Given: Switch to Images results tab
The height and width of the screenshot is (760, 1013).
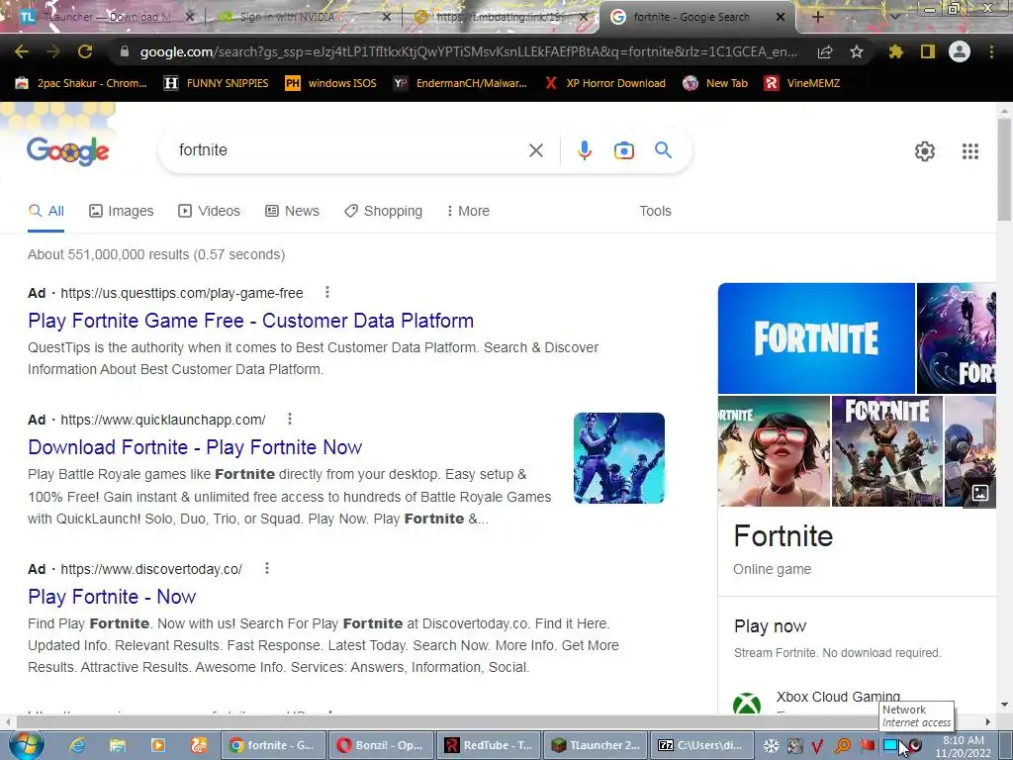Looking at the screenshot, I should point(122,212).
